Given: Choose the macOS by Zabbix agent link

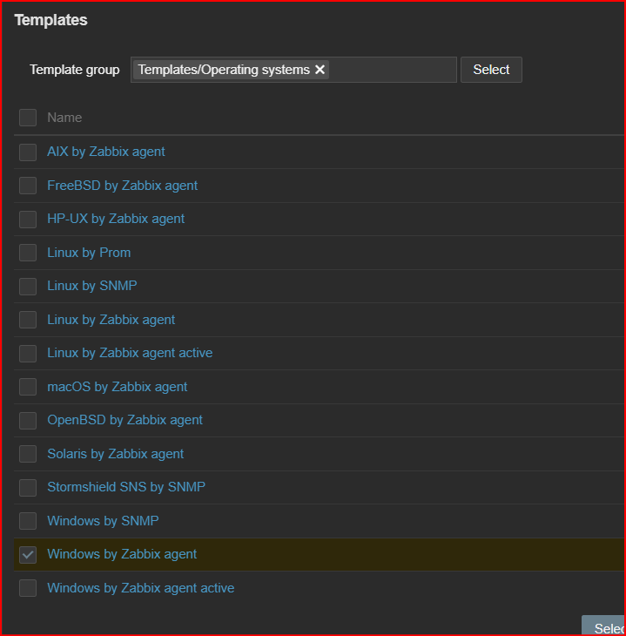Looking at the screenshot, I should point(118,387).
